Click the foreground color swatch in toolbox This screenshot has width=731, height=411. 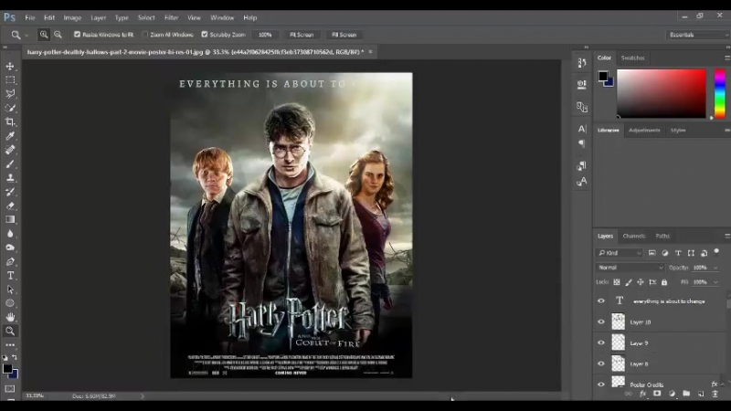[7, 369]
